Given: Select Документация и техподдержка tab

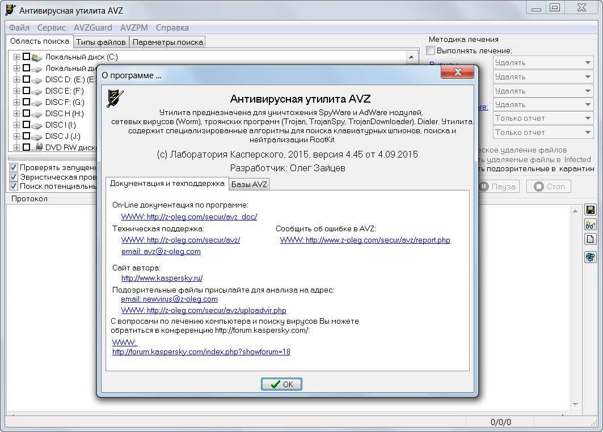Looking at the screenshot, I should (167, 183).
